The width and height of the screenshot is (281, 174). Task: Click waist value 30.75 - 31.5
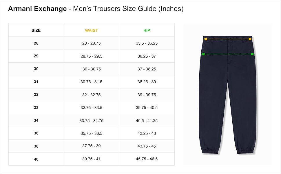(x=91, y=82)
